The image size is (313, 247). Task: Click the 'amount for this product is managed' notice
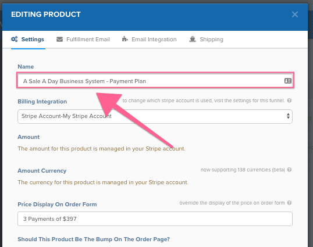(101, 149)
